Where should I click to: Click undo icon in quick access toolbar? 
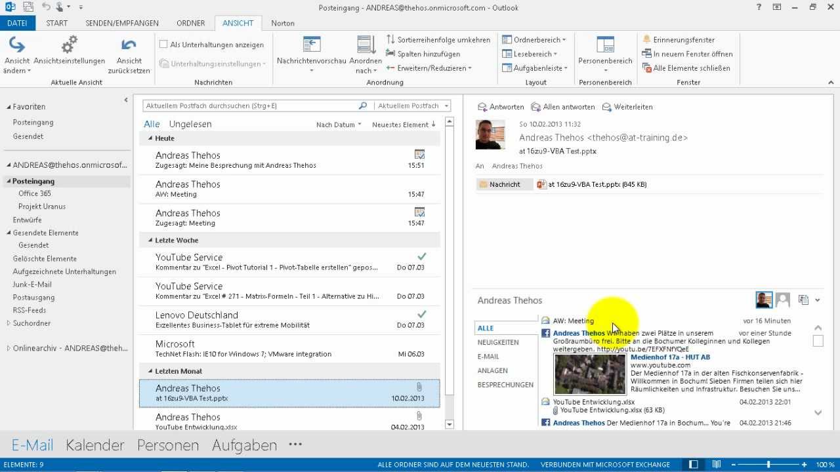tap(46, 7)
